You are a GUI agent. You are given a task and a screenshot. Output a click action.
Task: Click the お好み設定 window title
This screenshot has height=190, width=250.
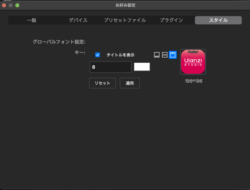(125, 5)
